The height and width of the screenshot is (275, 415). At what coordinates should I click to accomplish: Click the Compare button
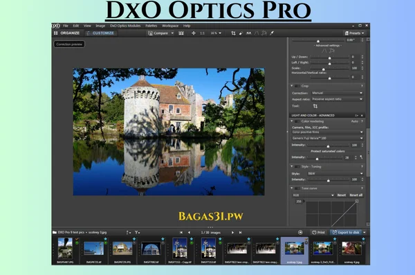pyautogui.click(x=158, y=33)
